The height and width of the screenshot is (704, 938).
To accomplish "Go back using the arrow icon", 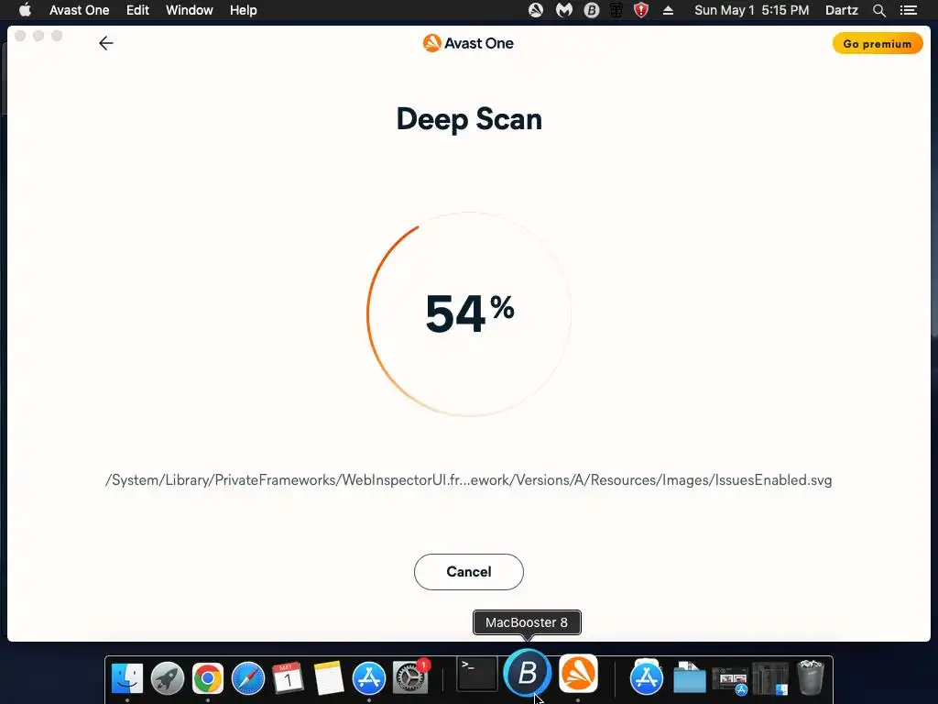I will click(x=106, y=43).
